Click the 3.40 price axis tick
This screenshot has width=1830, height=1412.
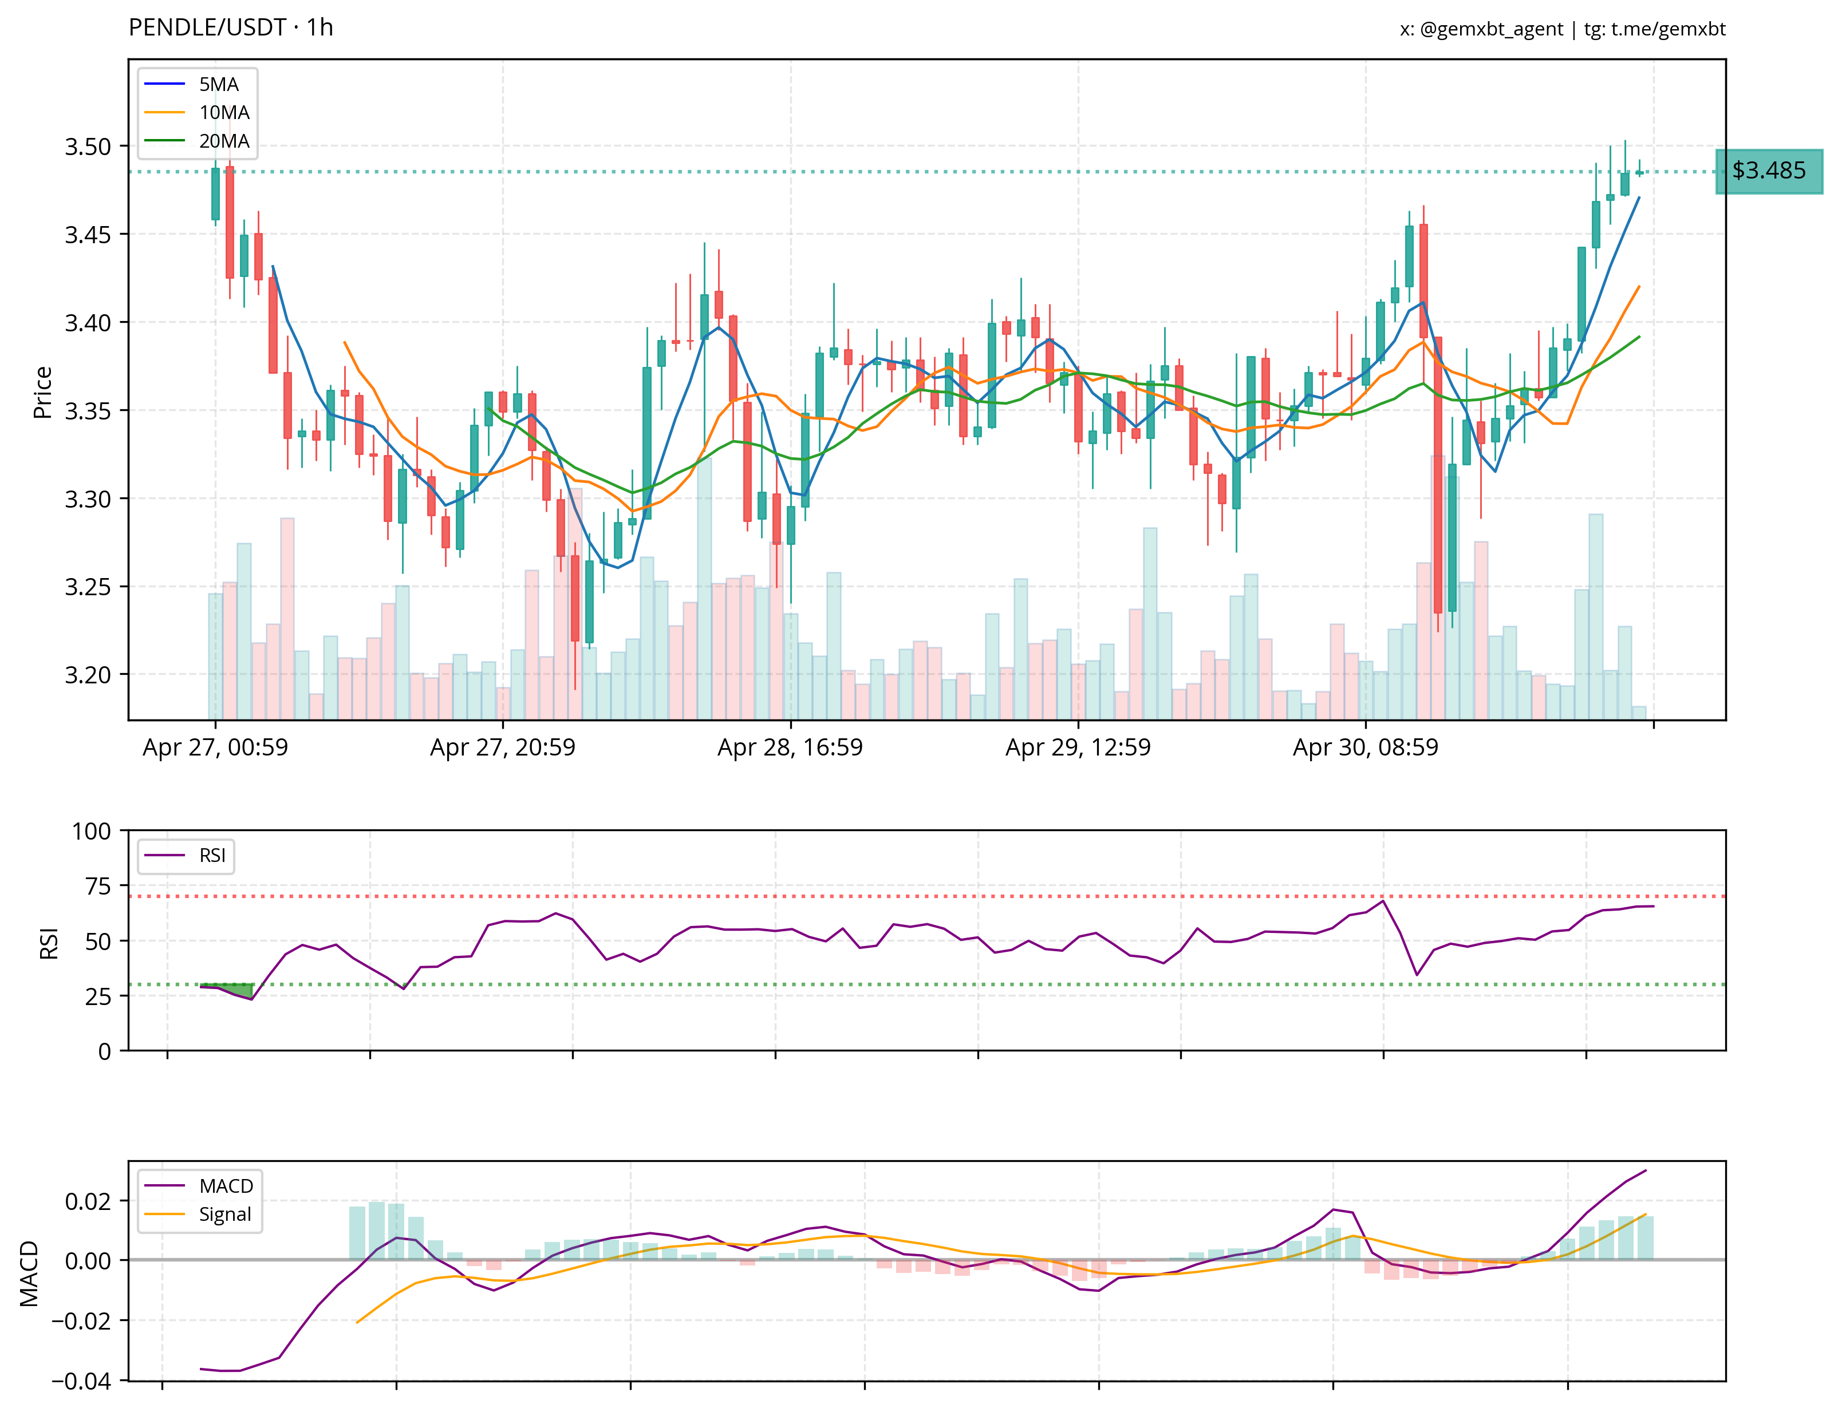88,322
